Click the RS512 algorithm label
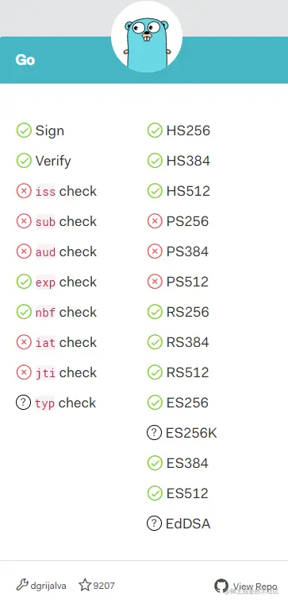This screenshot has height=604, width=288. 188,372
